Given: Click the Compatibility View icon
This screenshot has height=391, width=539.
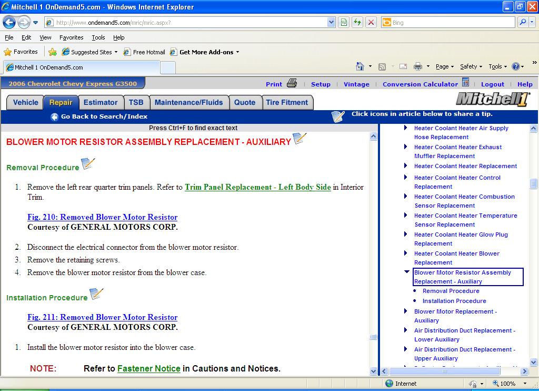Looking at the screenshot, I should (x=344, y=23).
